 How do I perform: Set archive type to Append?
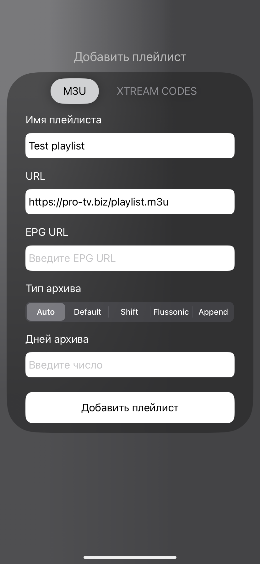pyautogui.click(x=213, y=312)
